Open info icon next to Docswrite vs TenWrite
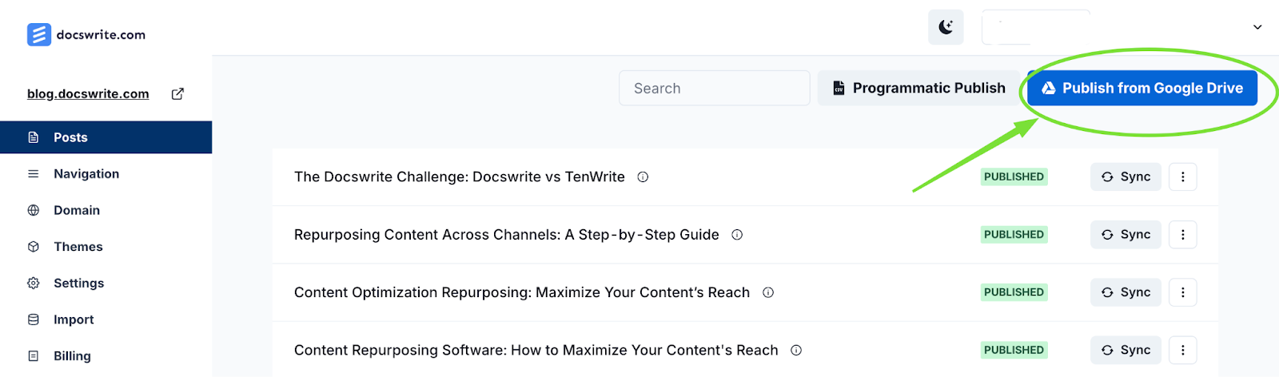Viewport: 1279px width, 377px height. pyautogui.click(x=643, y=177)
